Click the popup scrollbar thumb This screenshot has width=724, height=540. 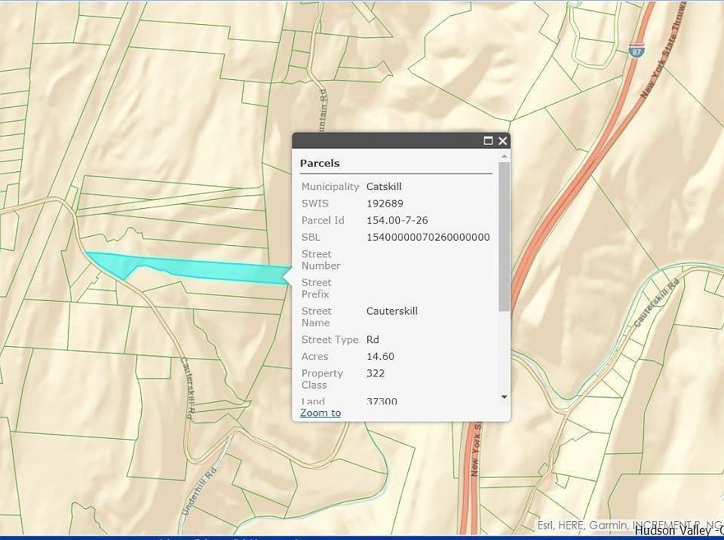[504, 235]
